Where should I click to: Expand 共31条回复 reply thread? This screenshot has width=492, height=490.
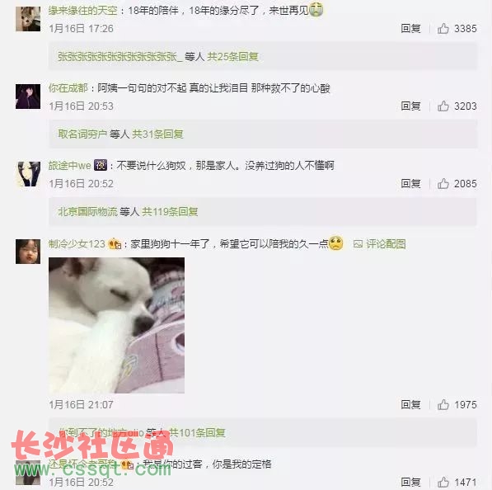[x=157, y=134]
